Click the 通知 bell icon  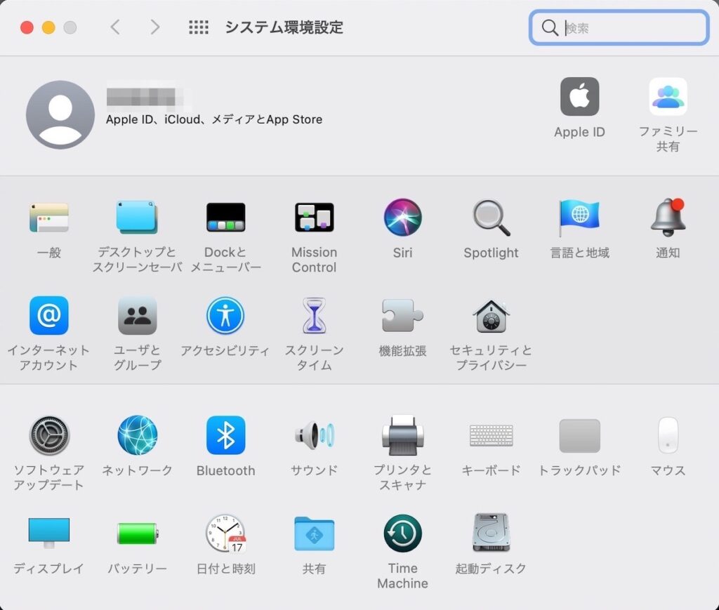tap(667, 218)
